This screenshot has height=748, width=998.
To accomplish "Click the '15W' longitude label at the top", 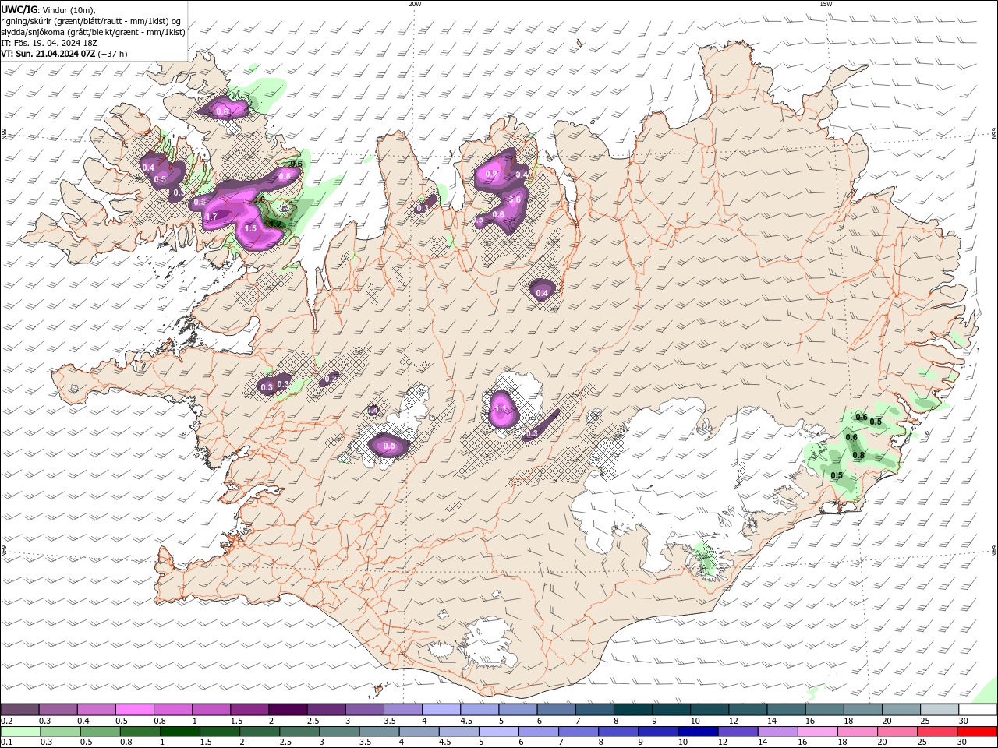I will click(826, 4).
